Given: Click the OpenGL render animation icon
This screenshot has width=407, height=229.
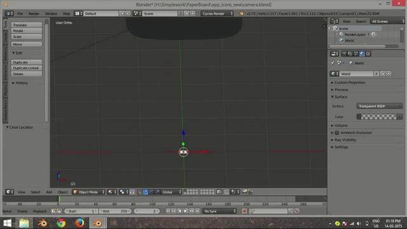Looking at the screenshot, I should click(x=251, y=192).
